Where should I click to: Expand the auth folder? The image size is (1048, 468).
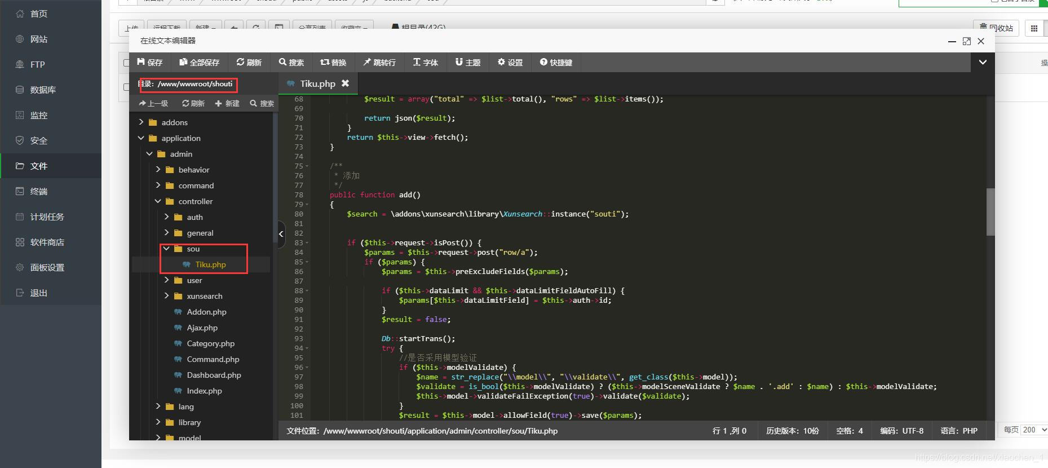[x=166, y=217]
